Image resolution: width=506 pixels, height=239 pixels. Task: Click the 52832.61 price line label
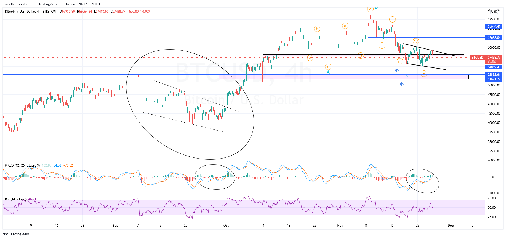(x=494, y=75)
